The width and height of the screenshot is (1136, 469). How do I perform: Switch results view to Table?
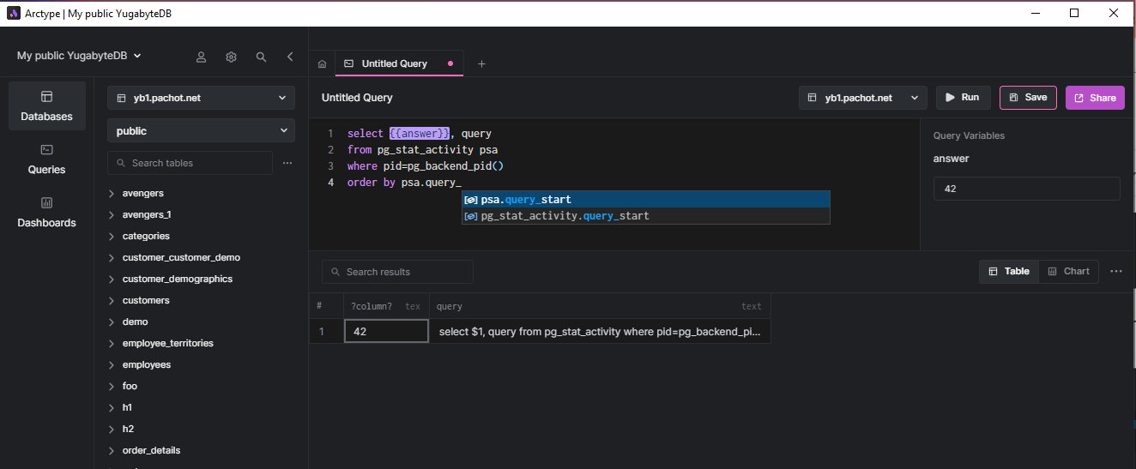(x=1009, y=271)
